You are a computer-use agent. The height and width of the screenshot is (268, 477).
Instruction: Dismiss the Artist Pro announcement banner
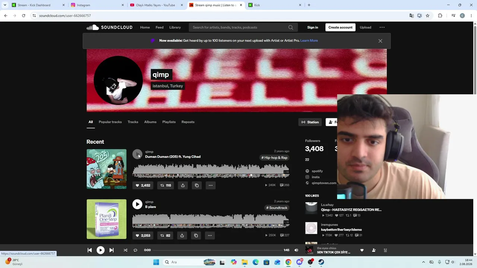point(380,41)
